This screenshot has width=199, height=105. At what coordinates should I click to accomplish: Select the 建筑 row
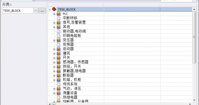pyautogui.click(x=120, y=53)
